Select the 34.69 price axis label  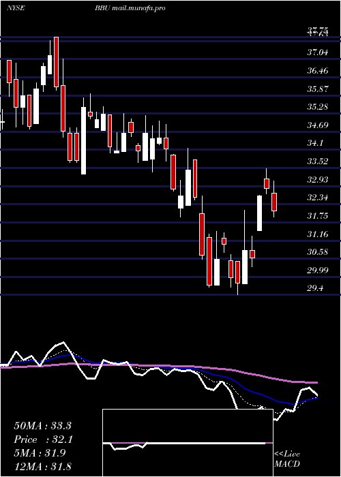pyautogui.click(x=318, y=125)
